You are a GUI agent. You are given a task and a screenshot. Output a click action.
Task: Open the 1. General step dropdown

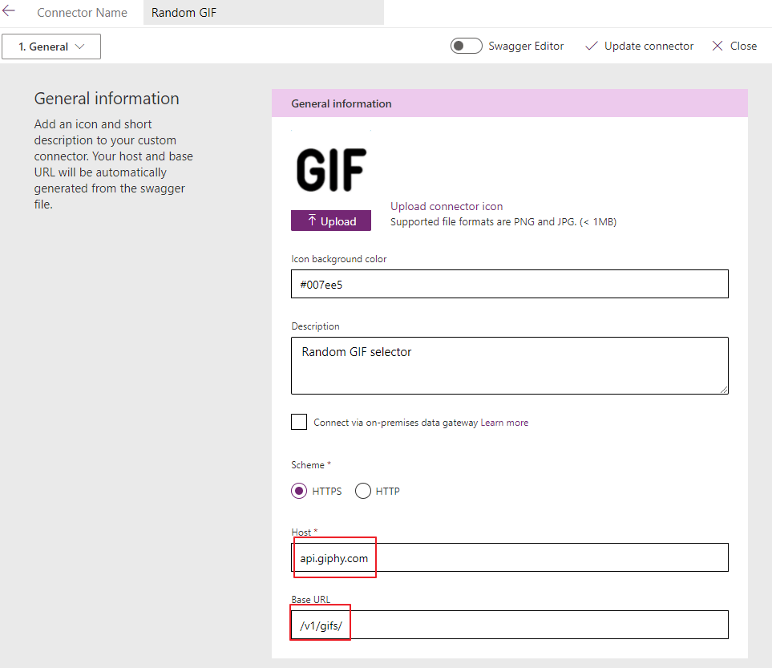(x=51, y=47)
